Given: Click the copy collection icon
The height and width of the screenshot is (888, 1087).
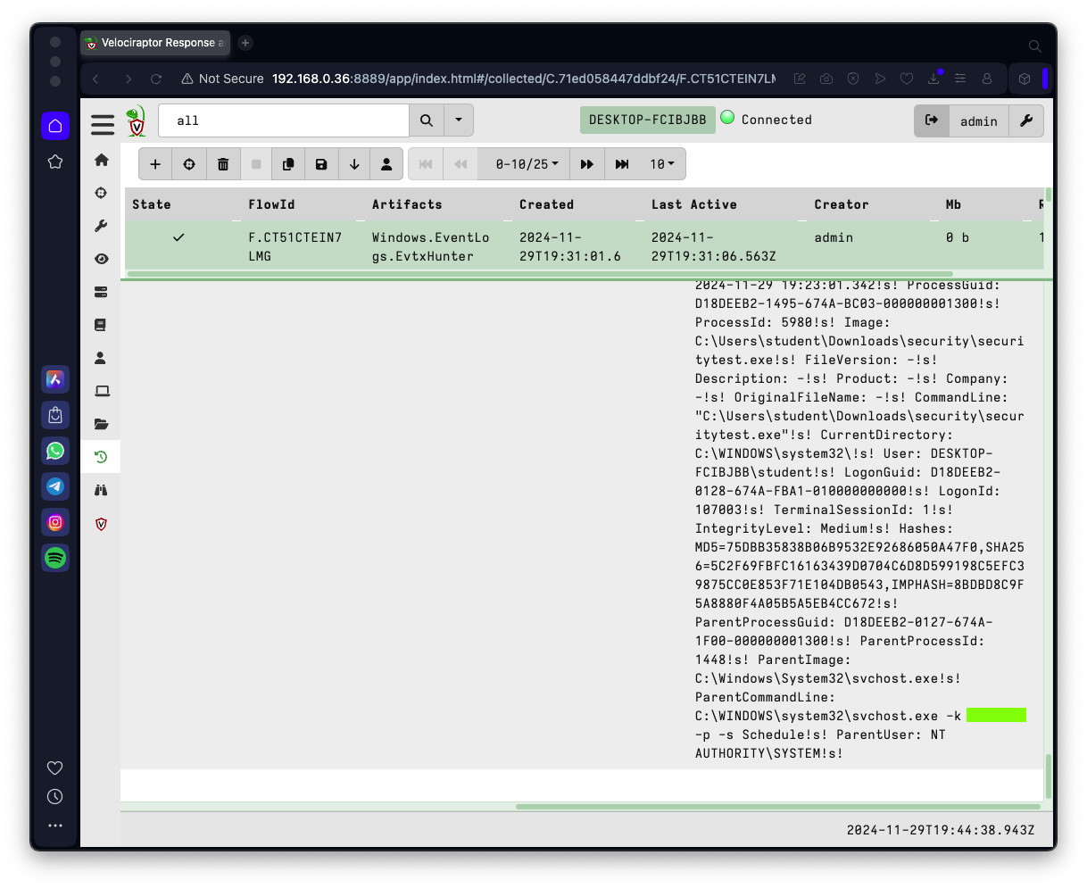Looking at the screenshot, I should tap(287, 164).
